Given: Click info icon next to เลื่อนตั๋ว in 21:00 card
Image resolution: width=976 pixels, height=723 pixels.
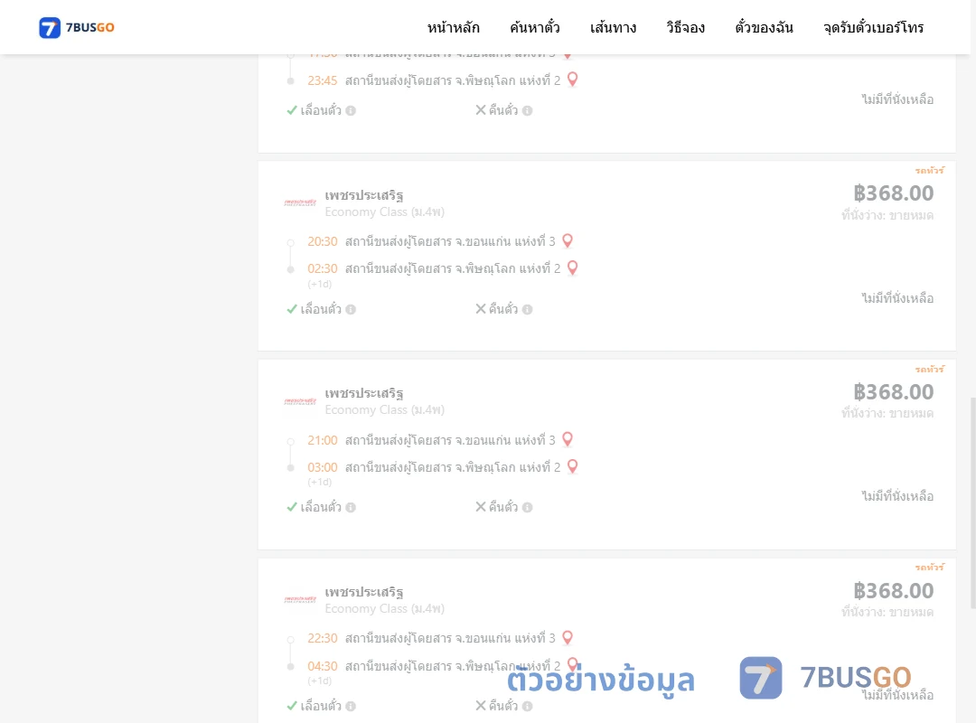Looking at the screenshot, I should (351, 507).
